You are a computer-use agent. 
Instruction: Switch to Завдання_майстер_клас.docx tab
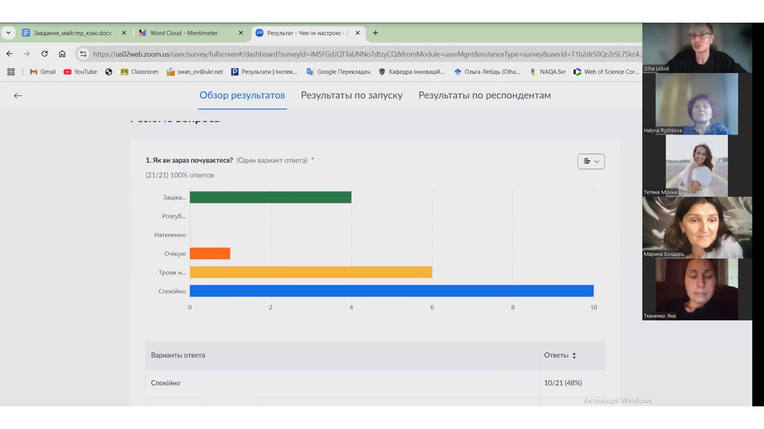tap(72, 33)
